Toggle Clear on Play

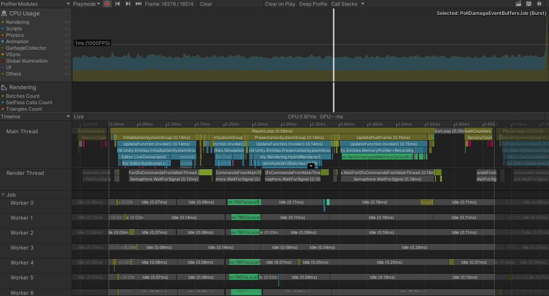pyautogui.click(x=280, y=4)
